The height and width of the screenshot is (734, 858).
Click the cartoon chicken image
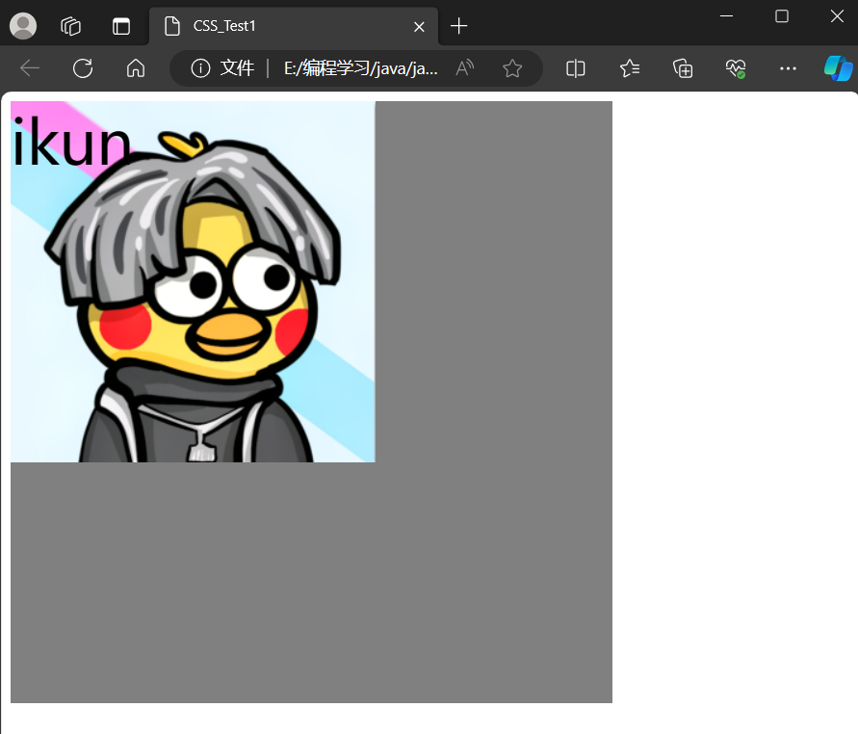193,282
